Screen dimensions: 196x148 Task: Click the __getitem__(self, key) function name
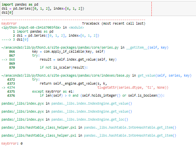[x=147, y=48]
